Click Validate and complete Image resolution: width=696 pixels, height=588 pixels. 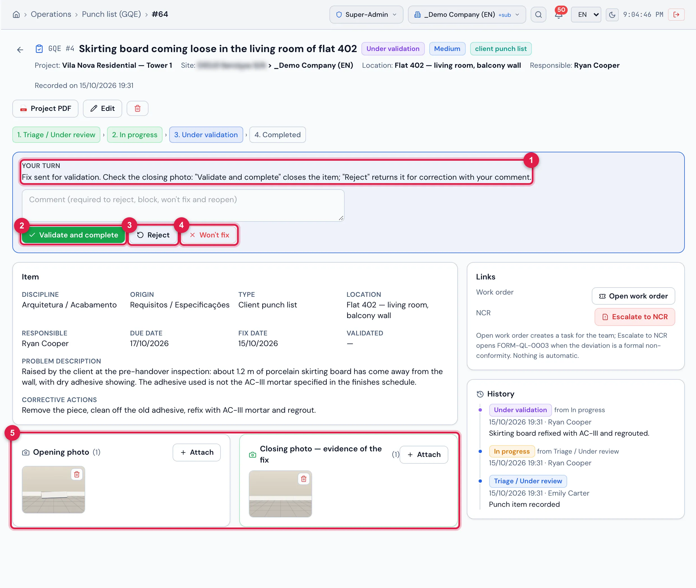pos(73,235)
